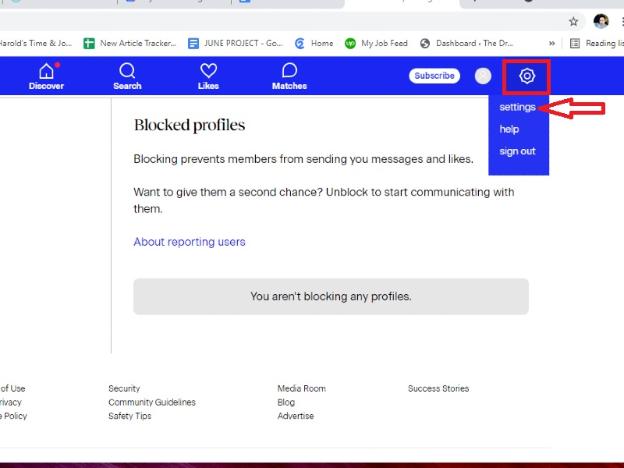Open JUNE PROJECT Google Docs bookmark
This screenshot has height=468, width=624.
tap(236, 43)
